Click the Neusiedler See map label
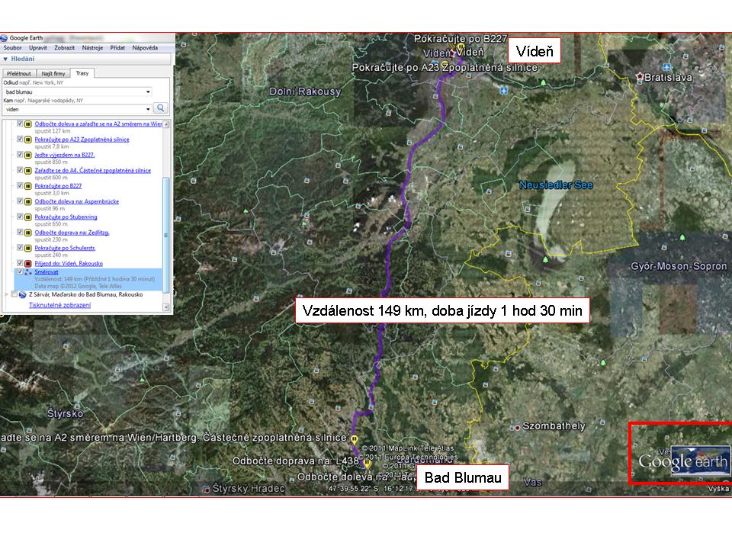Screen dimensions: 732x549 tap(556, 185)
